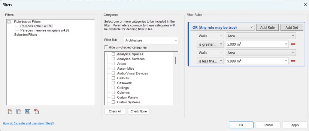
Task: Click the categories list scrollbar thumb
Action: [x=175, y=60]
